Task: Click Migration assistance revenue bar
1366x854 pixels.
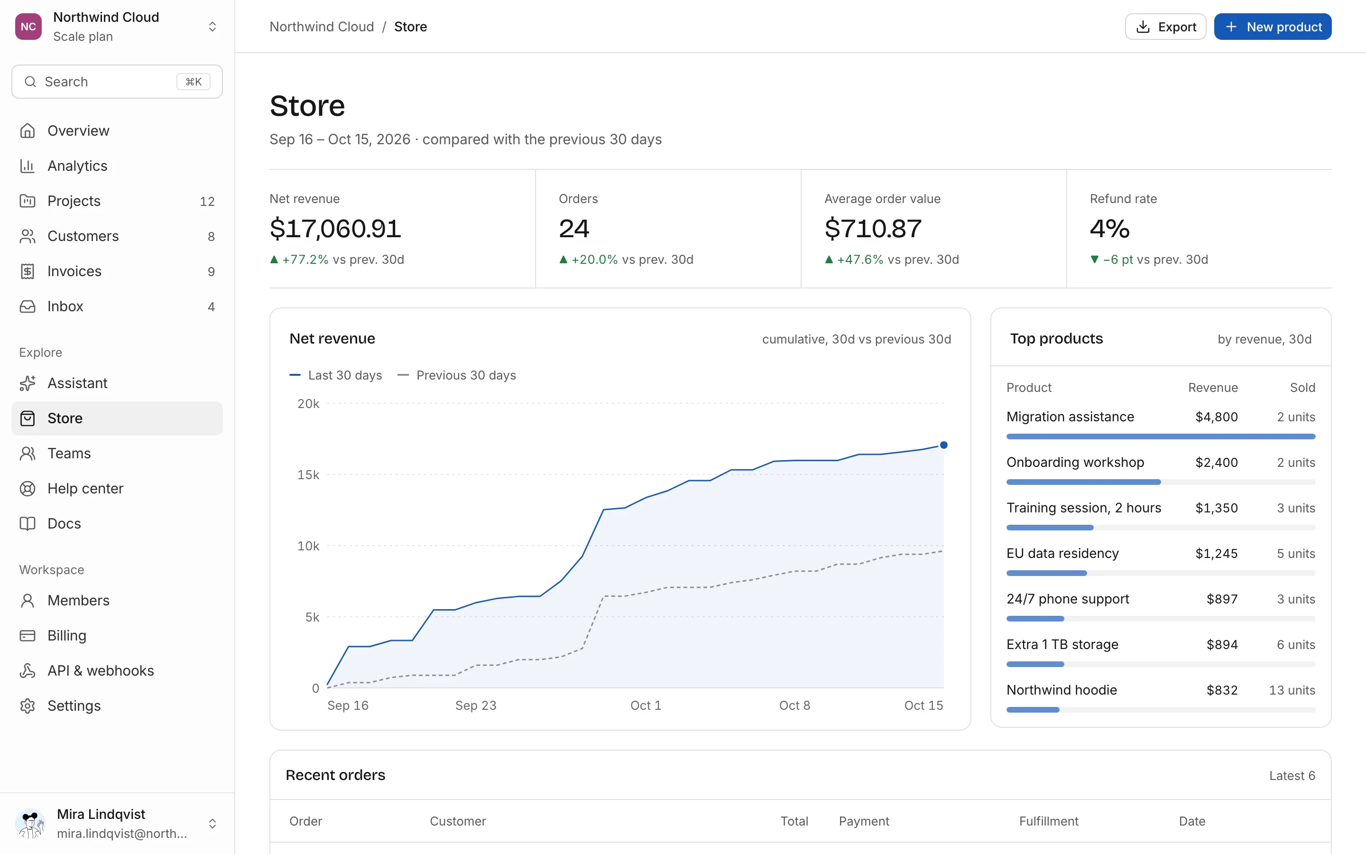Action: tap(1161, 436)
